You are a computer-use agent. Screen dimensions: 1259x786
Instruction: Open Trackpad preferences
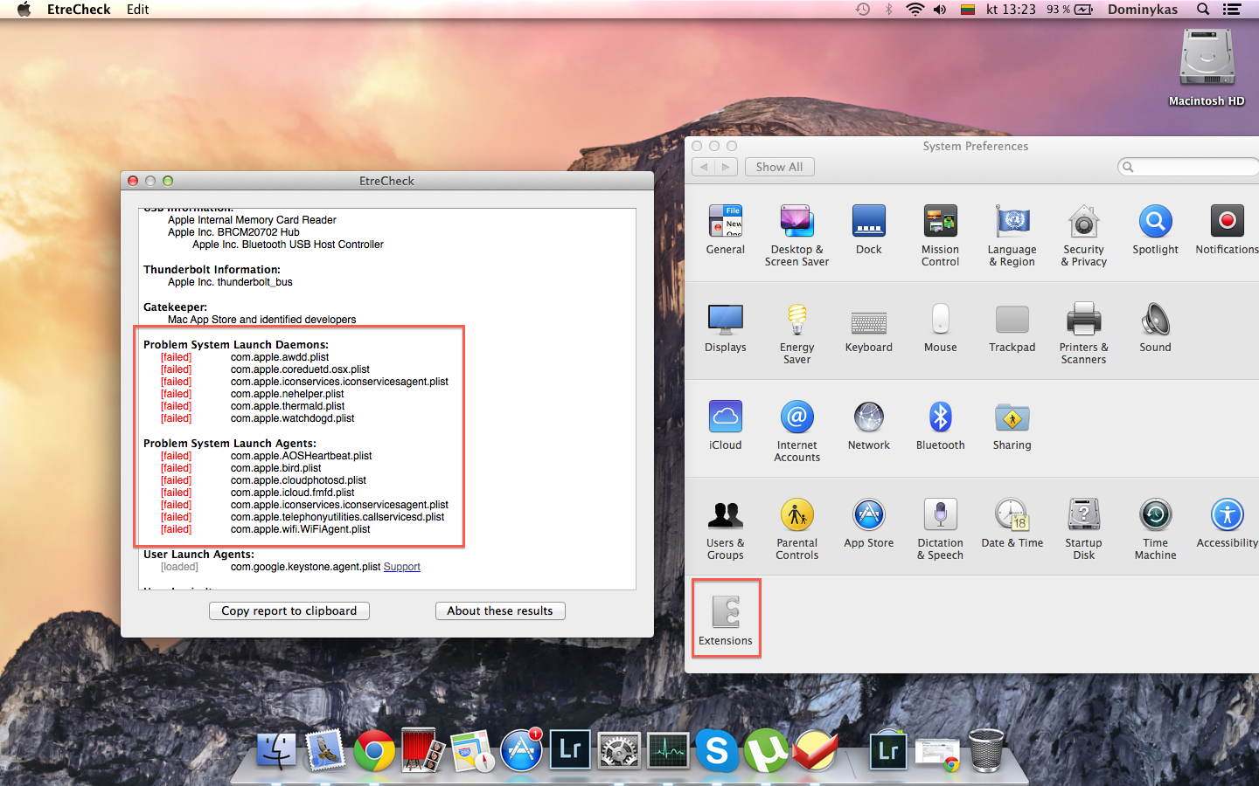[1012, 327]
